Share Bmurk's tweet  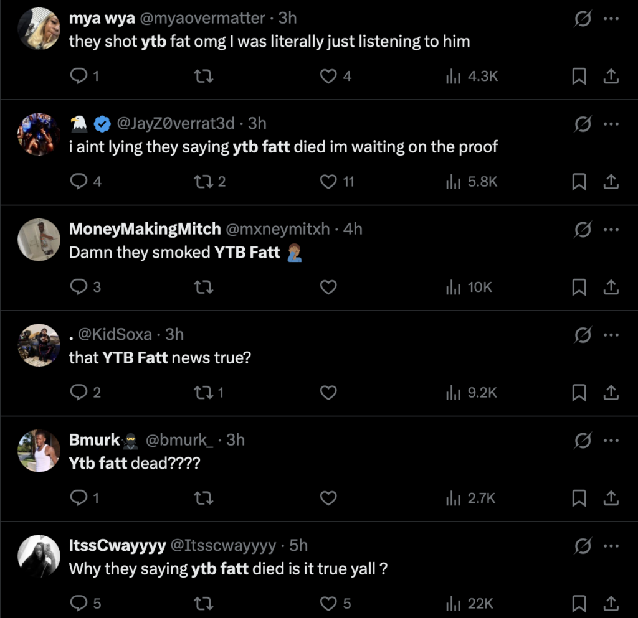pyautogui.click(x=611, y=498)
